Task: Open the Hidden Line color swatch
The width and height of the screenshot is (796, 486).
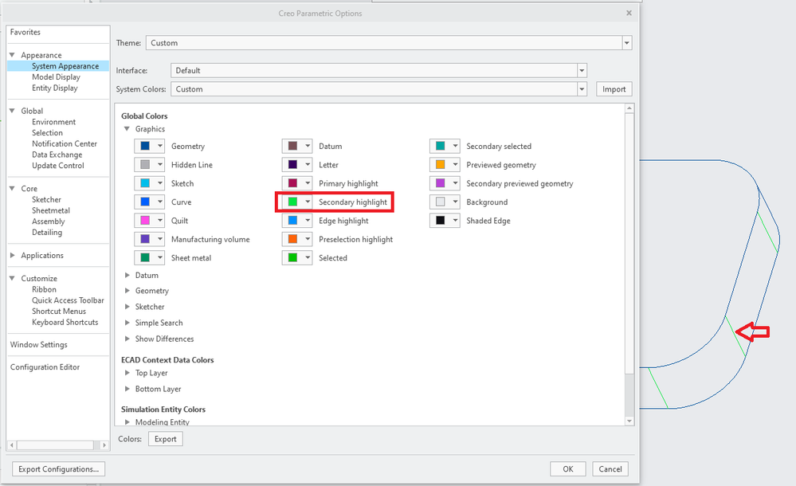Action: click(149, 165)
